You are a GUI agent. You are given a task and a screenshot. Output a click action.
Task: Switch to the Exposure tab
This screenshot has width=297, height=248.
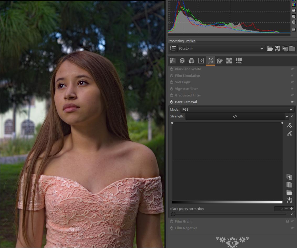click(172, 61)
